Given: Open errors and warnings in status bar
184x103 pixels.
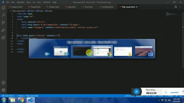Looking at the screenshot, I should 8,96.
